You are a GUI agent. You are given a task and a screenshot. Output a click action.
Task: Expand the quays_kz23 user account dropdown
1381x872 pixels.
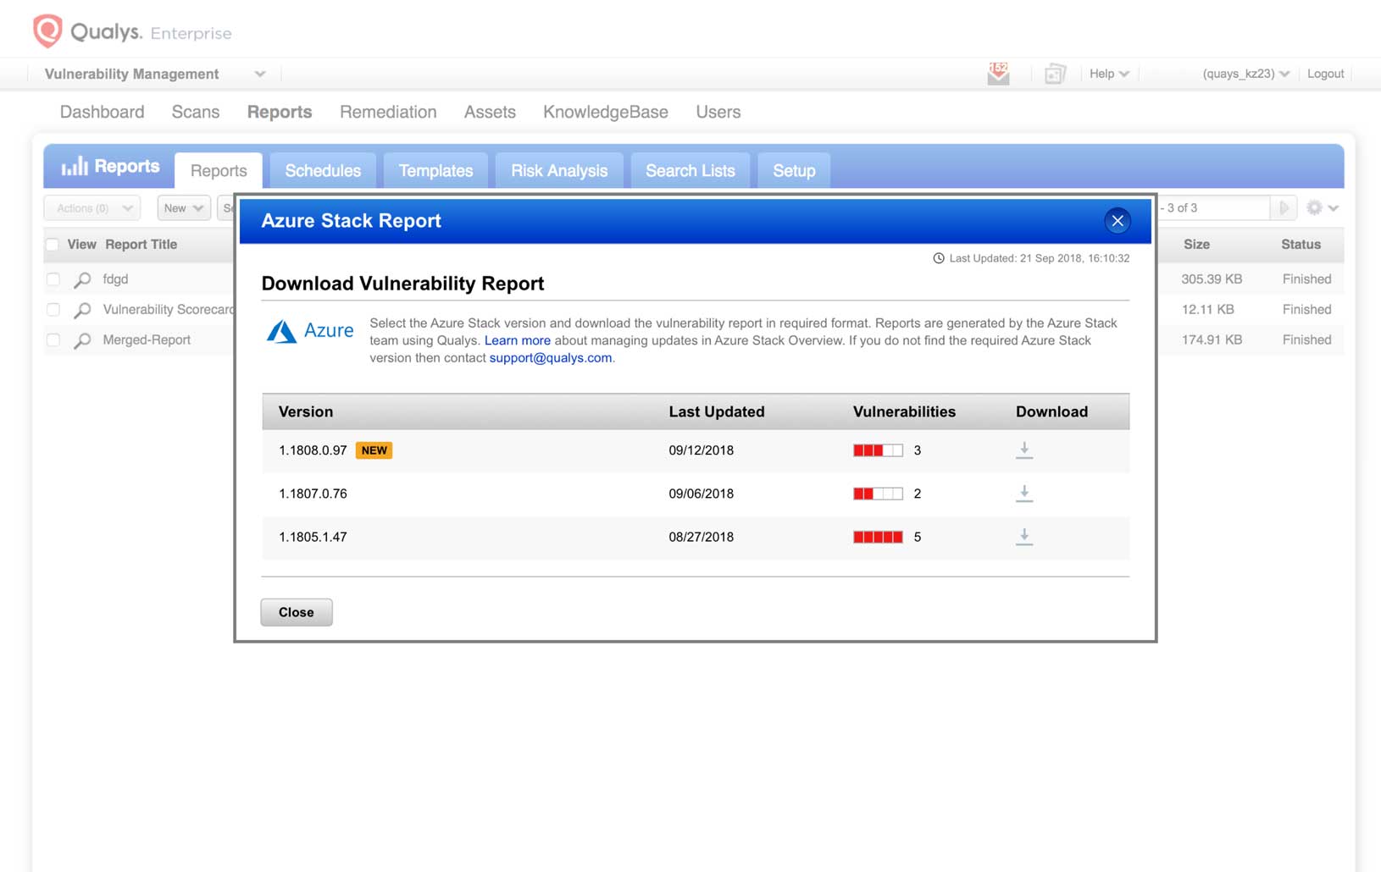(x=1286, y=74)
